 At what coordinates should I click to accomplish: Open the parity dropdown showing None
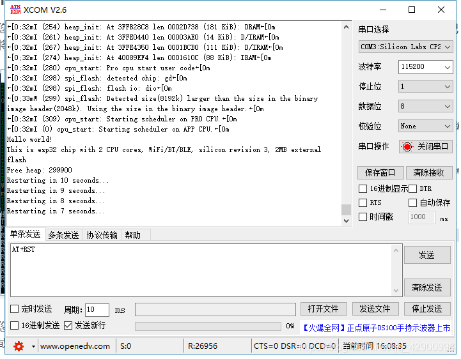pos(425,126)
